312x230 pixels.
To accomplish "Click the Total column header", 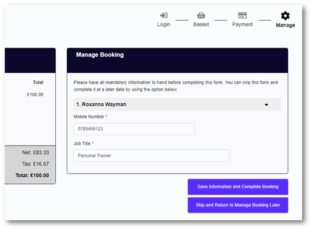I will (38, 83).
